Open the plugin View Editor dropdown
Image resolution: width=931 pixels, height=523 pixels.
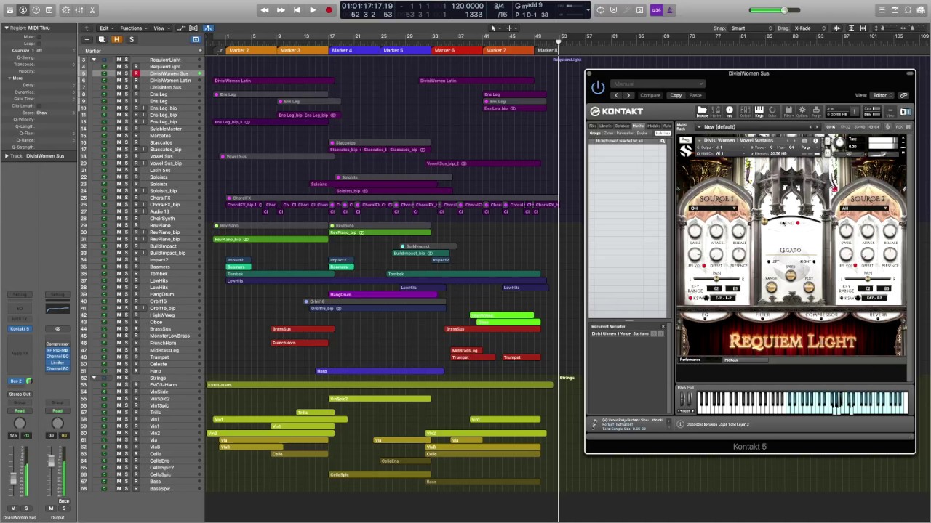click(882, 95)
